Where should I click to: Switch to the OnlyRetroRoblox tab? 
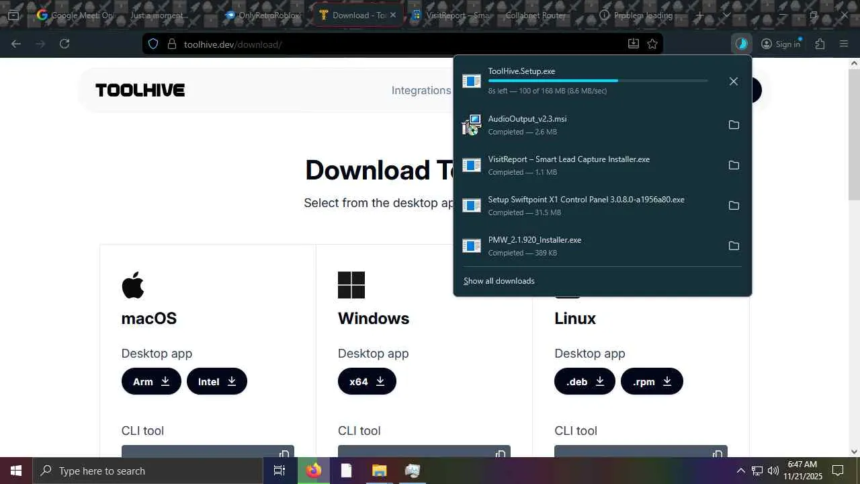tap(263, 15)
